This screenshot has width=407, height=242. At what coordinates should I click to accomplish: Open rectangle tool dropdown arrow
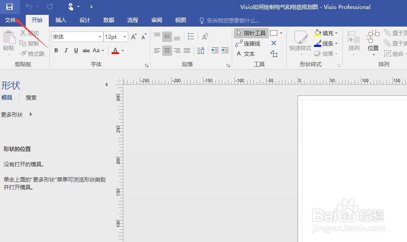(281, 33)
